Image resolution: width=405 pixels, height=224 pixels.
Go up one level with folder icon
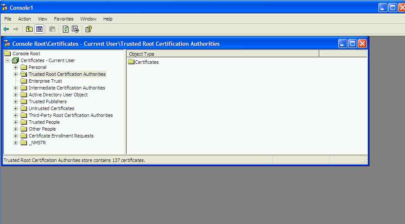29,29
